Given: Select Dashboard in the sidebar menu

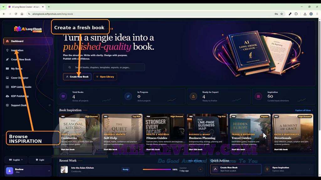Looking at the screenshot, I should [28, 41].
